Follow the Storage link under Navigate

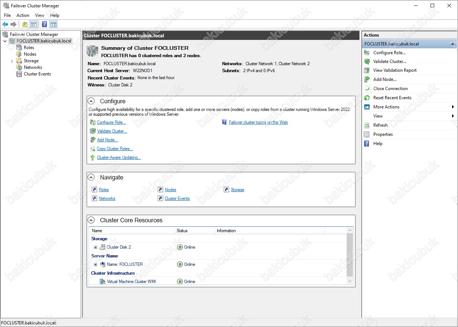pos(237,190)
